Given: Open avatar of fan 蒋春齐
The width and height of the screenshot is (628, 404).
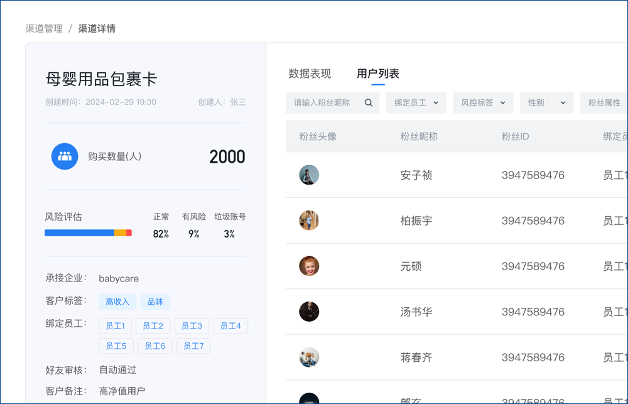Looking at the screenshot, I should pyautogui.click(x=309, y=357).
